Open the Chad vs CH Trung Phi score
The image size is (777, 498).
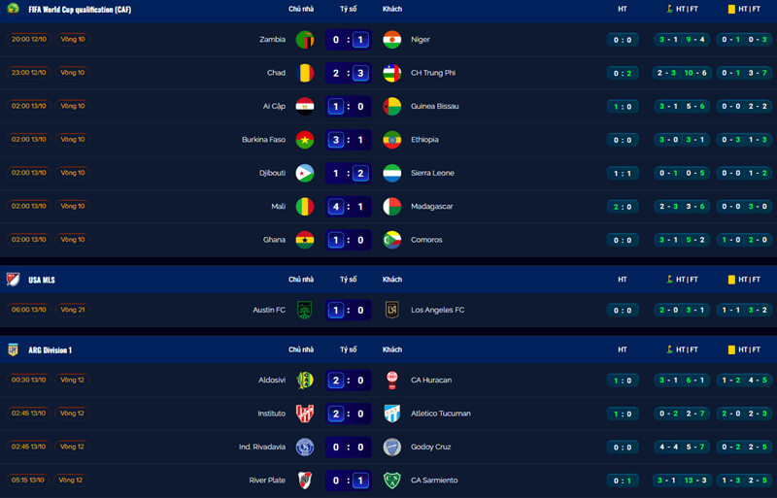[x=349, y=73]
